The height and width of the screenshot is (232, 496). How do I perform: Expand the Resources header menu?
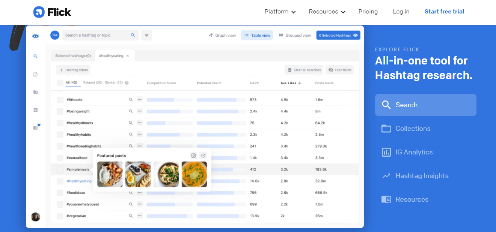327,12
